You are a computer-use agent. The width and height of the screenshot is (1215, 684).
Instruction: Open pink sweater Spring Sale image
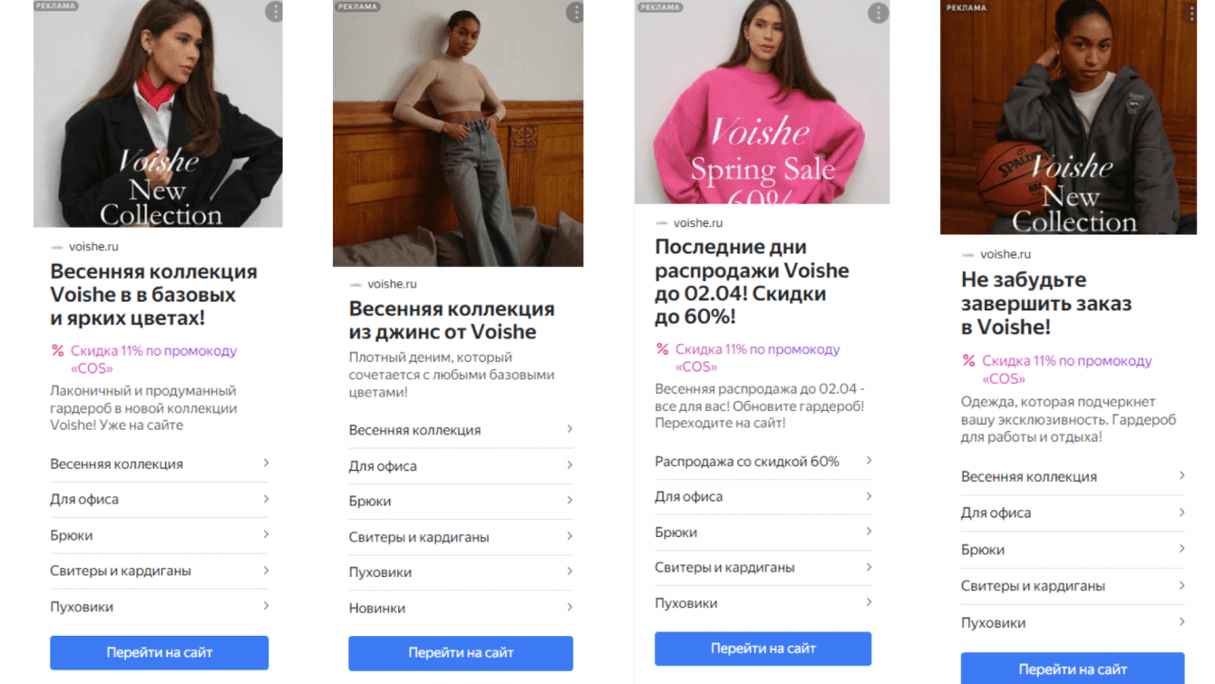[x=762, y=102]
